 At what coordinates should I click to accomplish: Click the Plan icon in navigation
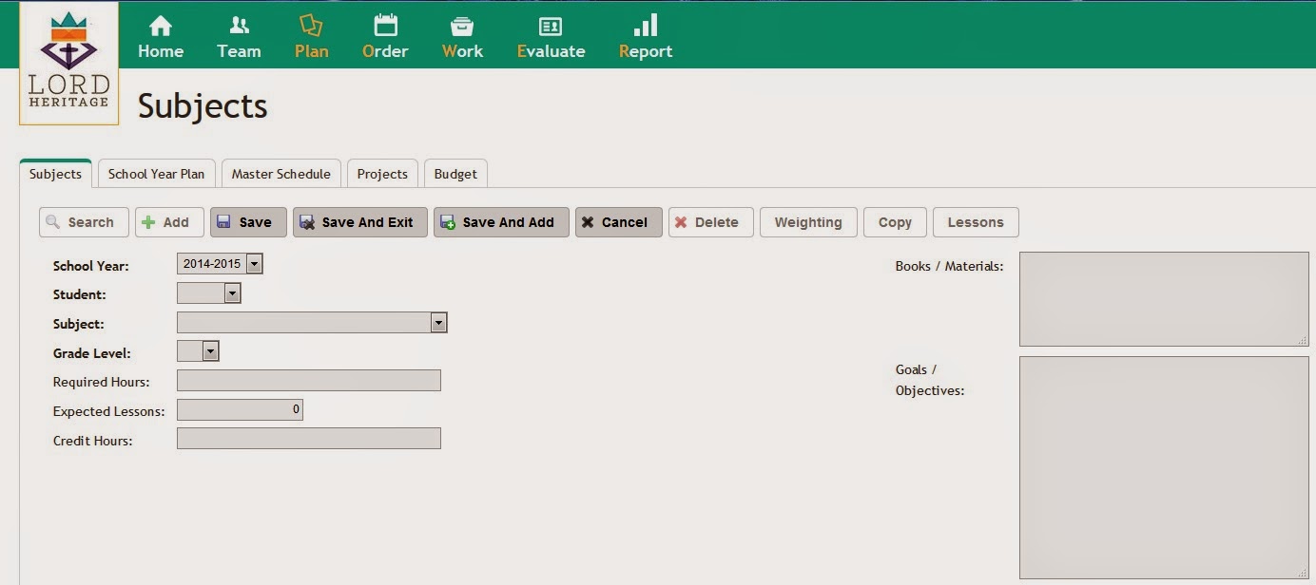click(311, 26)
